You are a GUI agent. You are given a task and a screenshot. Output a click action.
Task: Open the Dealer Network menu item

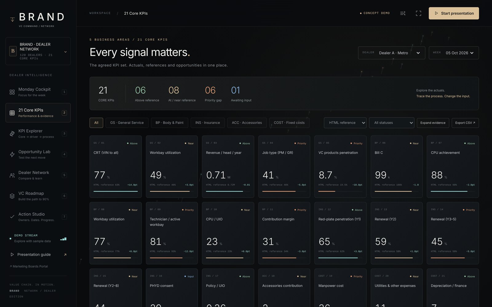pyautogui.click(x=38, y=175)
